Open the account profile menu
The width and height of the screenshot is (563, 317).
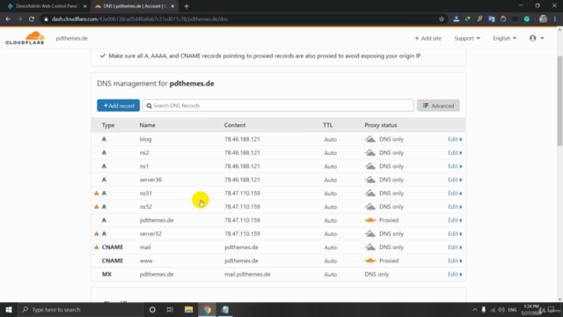(537, 38)
